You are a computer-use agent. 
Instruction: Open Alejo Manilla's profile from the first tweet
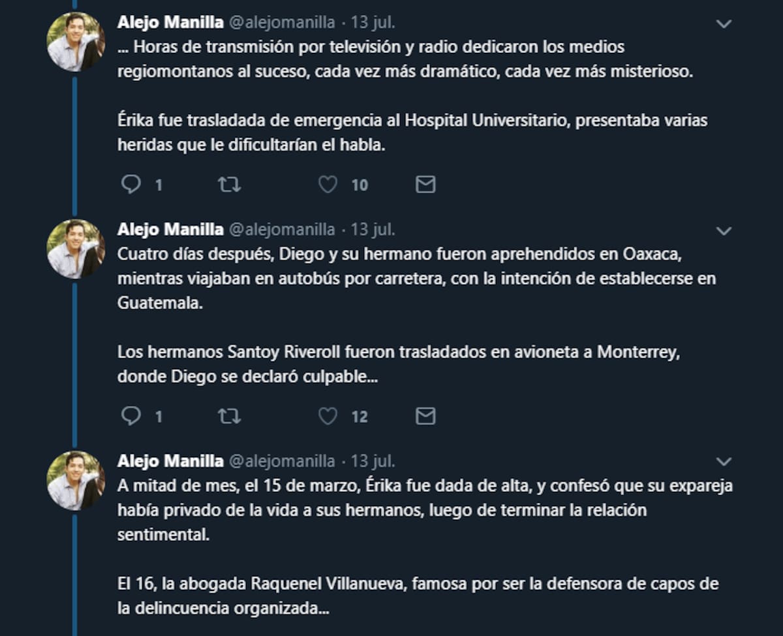pyautogui.click(x=170, y=22)
